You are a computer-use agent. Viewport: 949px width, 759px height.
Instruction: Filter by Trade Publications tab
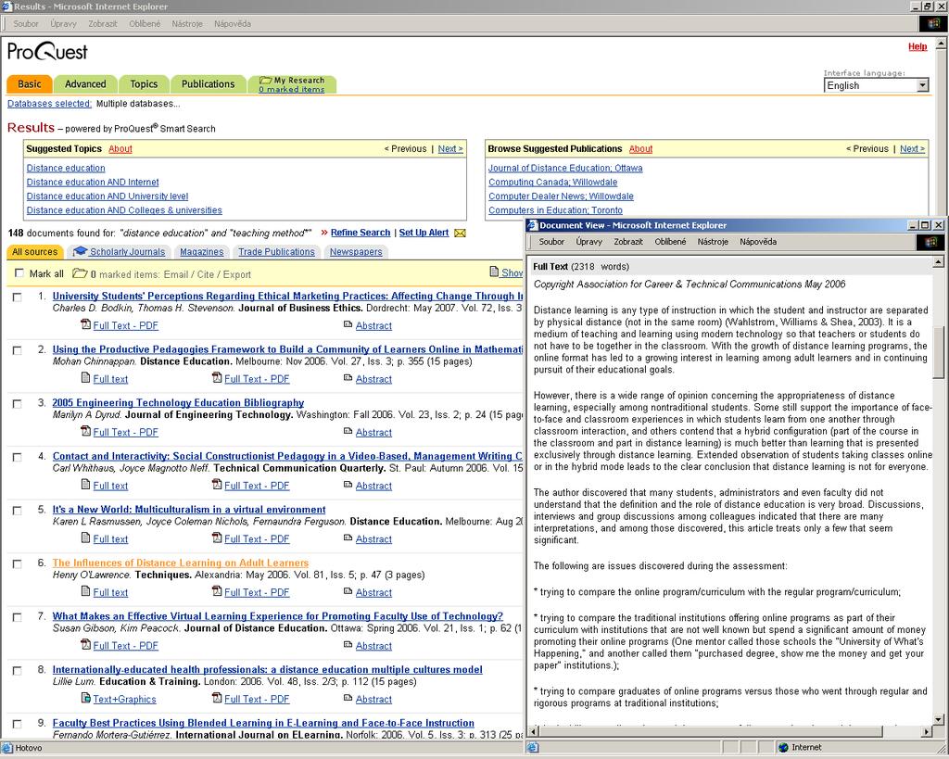click(x=276, y=252)
